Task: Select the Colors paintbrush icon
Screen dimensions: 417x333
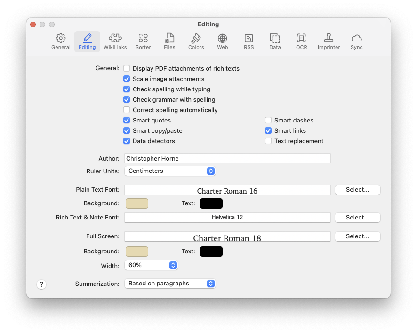Action: pyautogui.click(x=196, y=41)
